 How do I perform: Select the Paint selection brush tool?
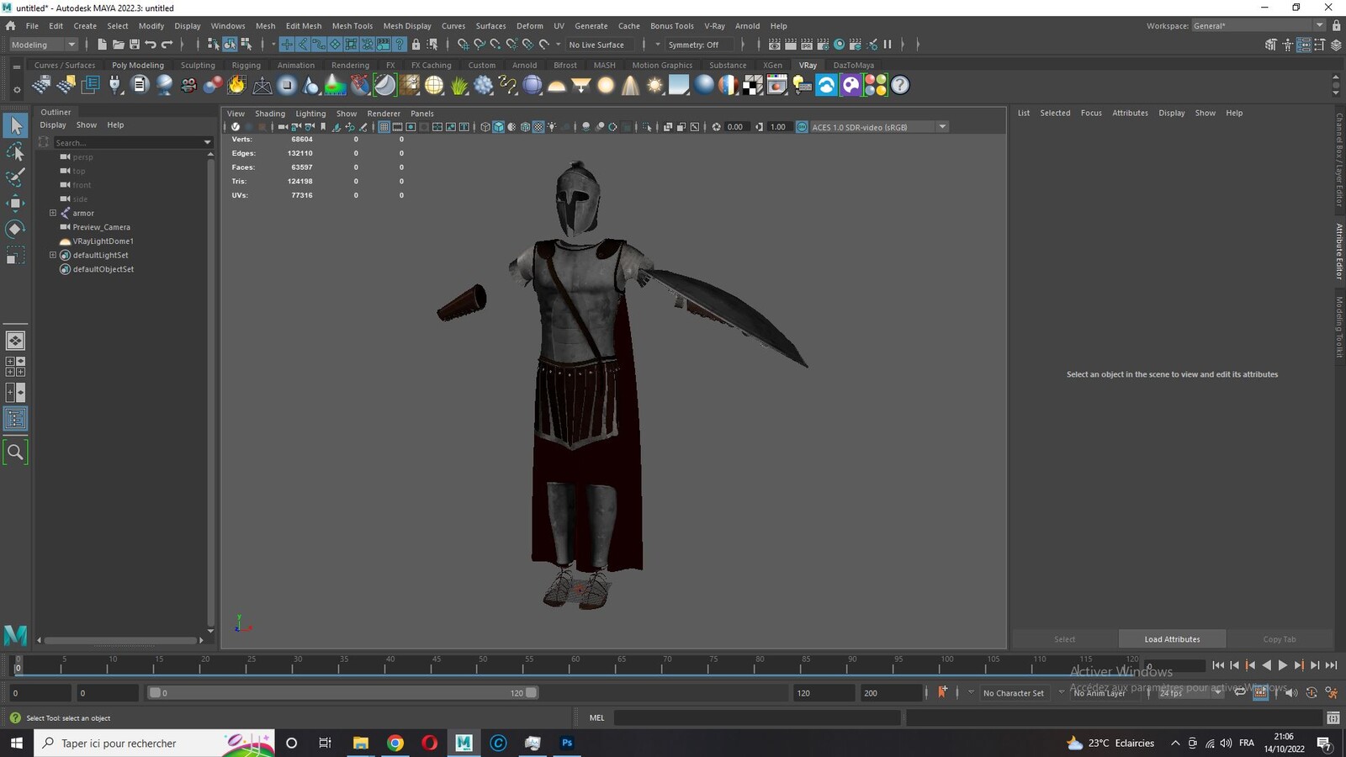[15, 177]
